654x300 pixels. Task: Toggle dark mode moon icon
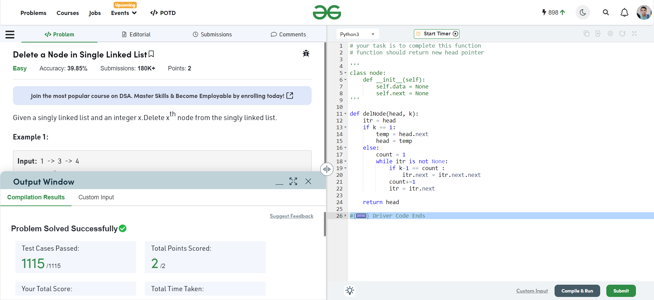click(x=583, y=13)
